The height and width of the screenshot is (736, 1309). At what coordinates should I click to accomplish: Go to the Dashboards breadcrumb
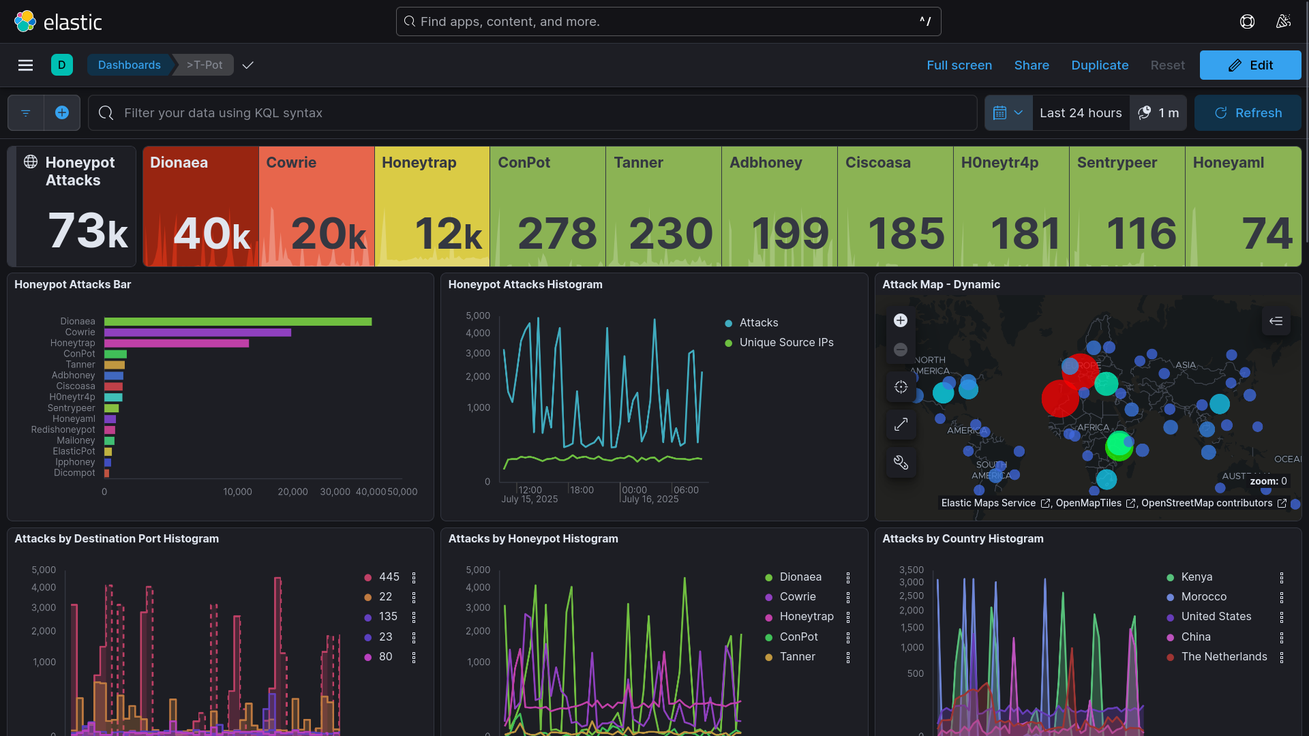click(129, 65)
